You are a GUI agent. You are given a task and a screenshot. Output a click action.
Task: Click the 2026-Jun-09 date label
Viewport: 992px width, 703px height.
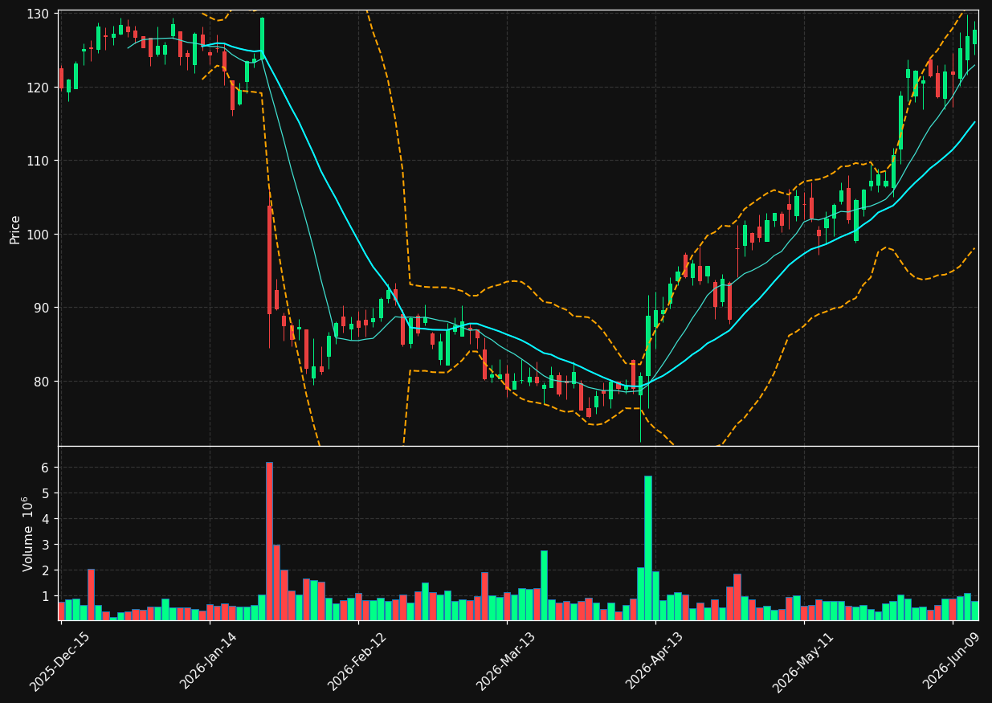953,660
